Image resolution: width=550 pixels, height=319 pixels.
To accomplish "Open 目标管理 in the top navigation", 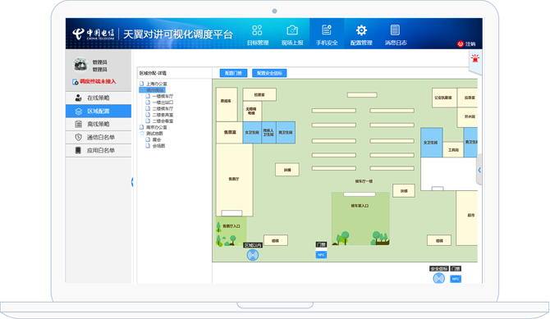I will point(258,34).
